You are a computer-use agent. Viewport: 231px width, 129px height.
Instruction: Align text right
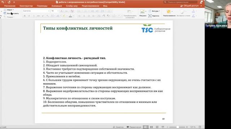(x=89, y=16)
